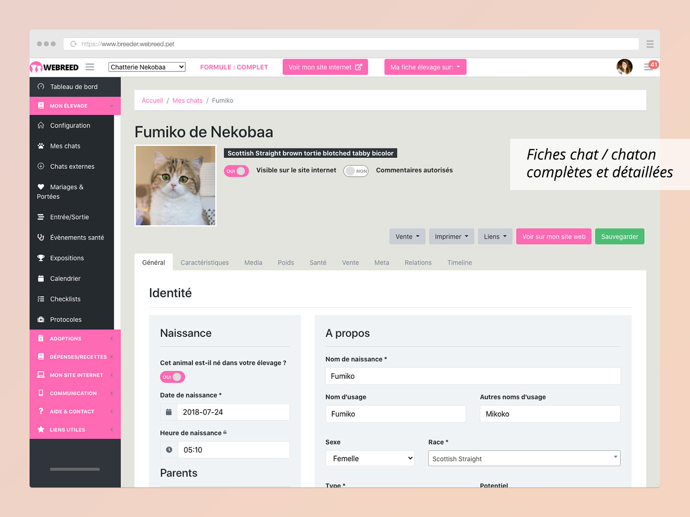The height and width of the screenshot is (517, 690).
Task: Toggle the sidebar hamburger menu next to logo
Action: pos(90,67)
